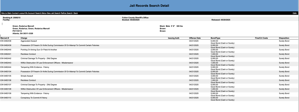Click the Offense Date column header
The height and width of the screenshot is (112, 299).
195,38
